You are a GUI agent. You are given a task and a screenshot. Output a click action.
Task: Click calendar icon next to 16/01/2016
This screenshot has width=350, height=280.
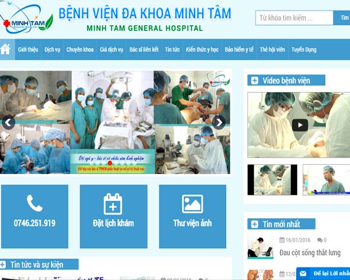(282, 240)
